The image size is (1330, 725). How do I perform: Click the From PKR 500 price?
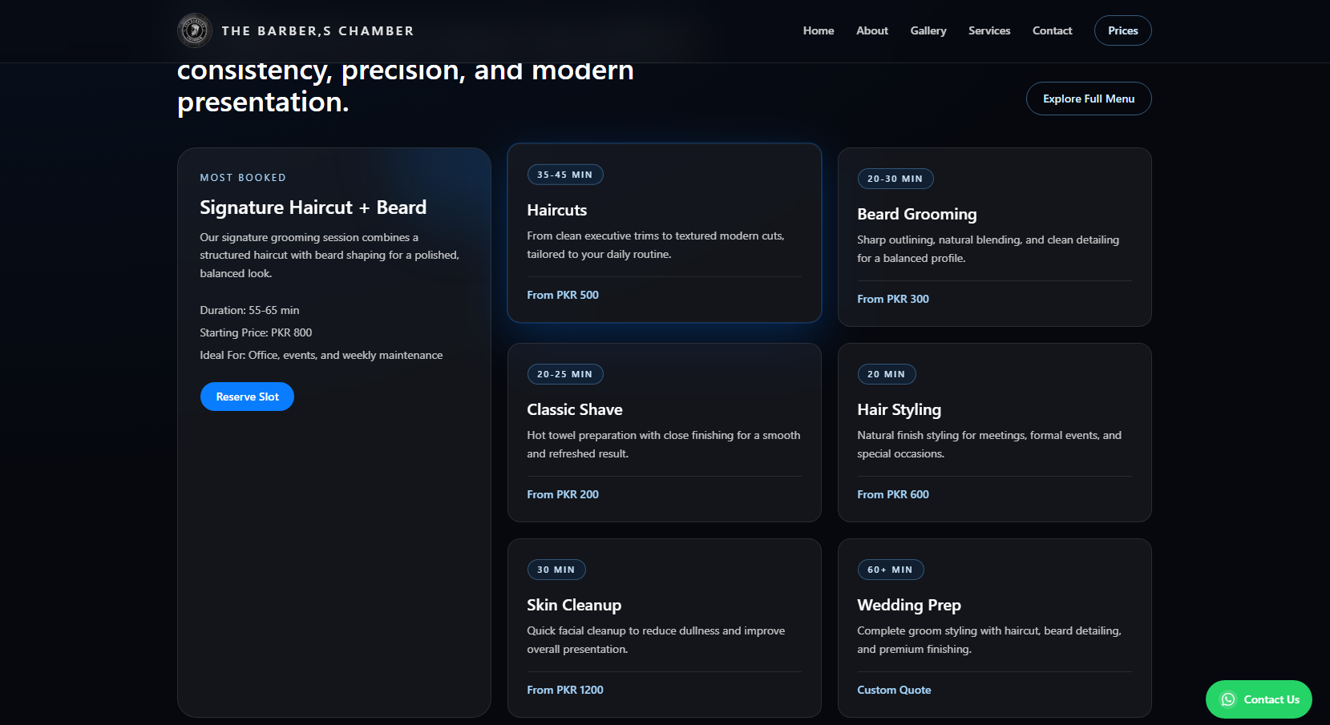[x=562, y=295]
